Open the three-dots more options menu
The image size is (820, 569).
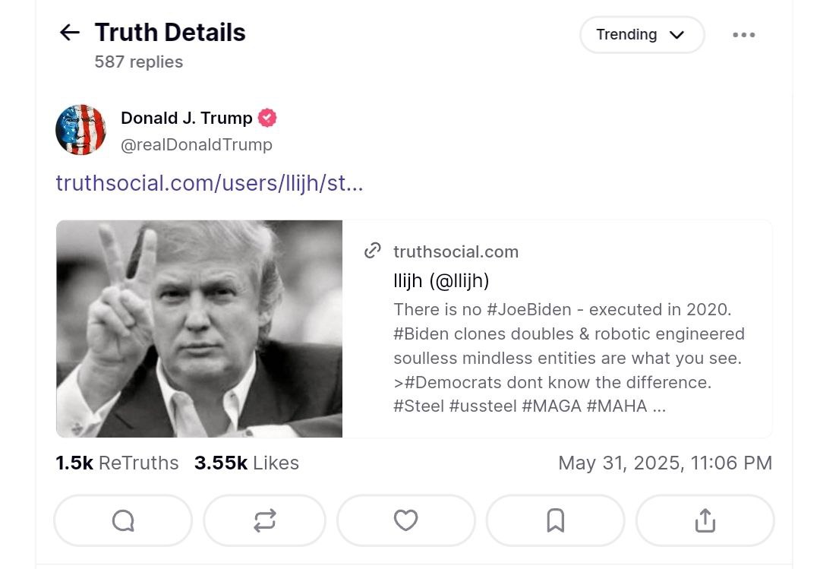[x=743, y=35]
